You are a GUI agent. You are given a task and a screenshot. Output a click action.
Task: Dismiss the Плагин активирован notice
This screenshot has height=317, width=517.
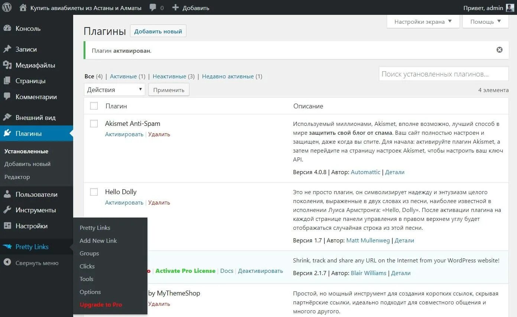pos(500,50)
